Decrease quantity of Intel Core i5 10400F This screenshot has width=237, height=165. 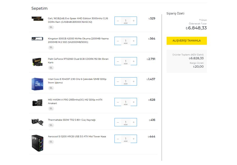(118, 82)
